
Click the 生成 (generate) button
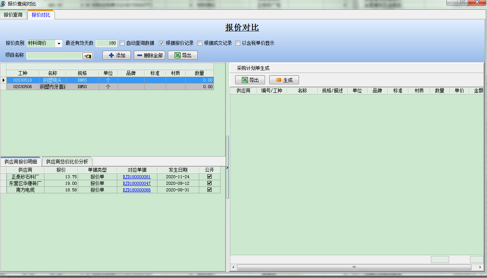[x=284, y=80]
